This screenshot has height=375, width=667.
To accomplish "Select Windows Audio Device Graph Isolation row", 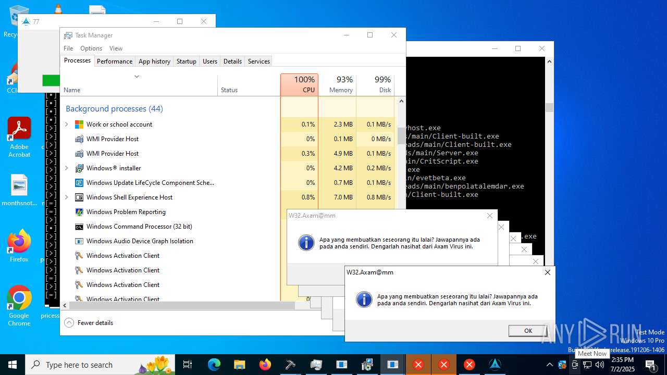I will tap(175, 241).
